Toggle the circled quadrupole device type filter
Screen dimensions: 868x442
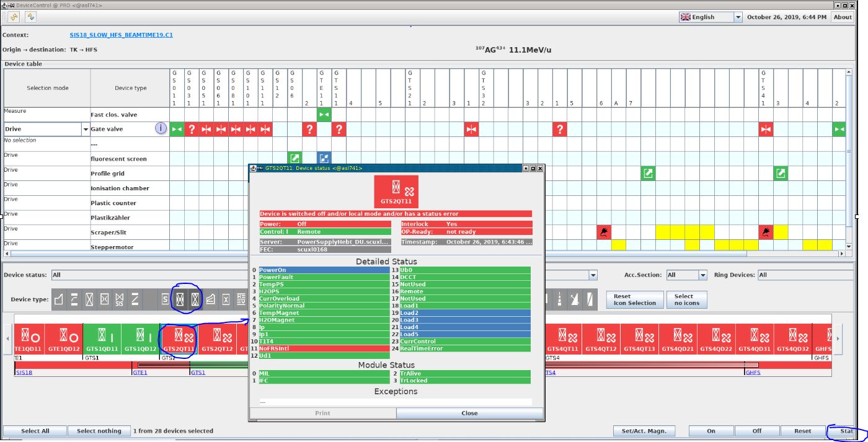(180, 299)
